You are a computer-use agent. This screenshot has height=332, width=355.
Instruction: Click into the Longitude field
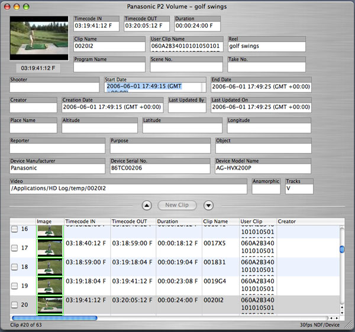(x=269, y=128)
